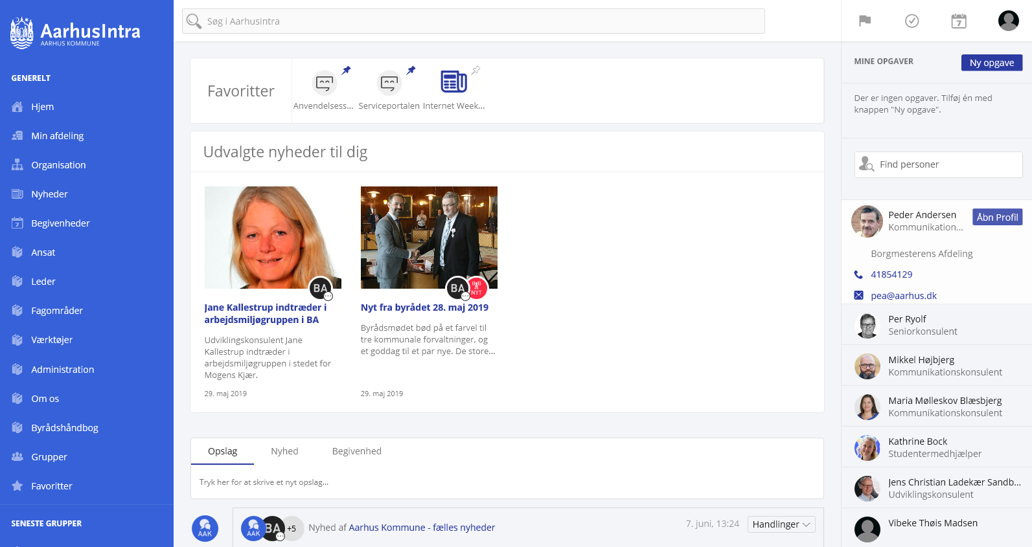Viewport: 1032px width, 547px height.
Task: Open Serviceportalen favorite icon
Action: pyautogui.click(x=389, y=83)
